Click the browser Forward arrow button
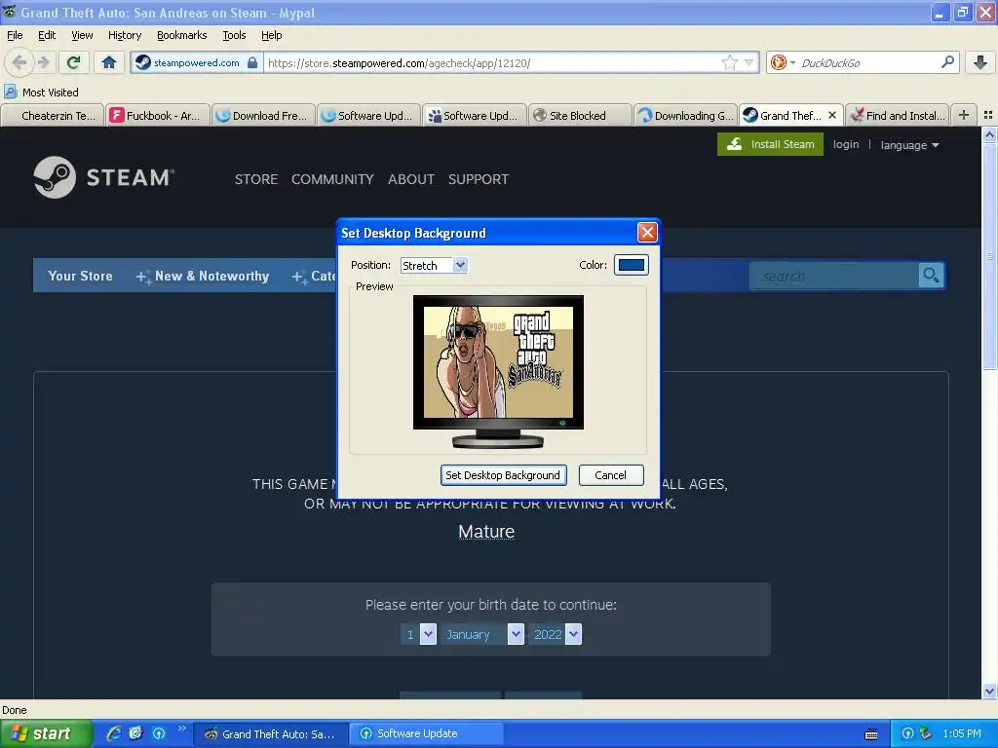Screen dimensions: 998x748 click(x=43, y=62)
